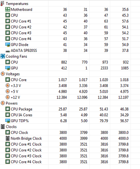140x169 pixels.
Task: Click +12 V minimum value 12.096
Action: point(82,98)
